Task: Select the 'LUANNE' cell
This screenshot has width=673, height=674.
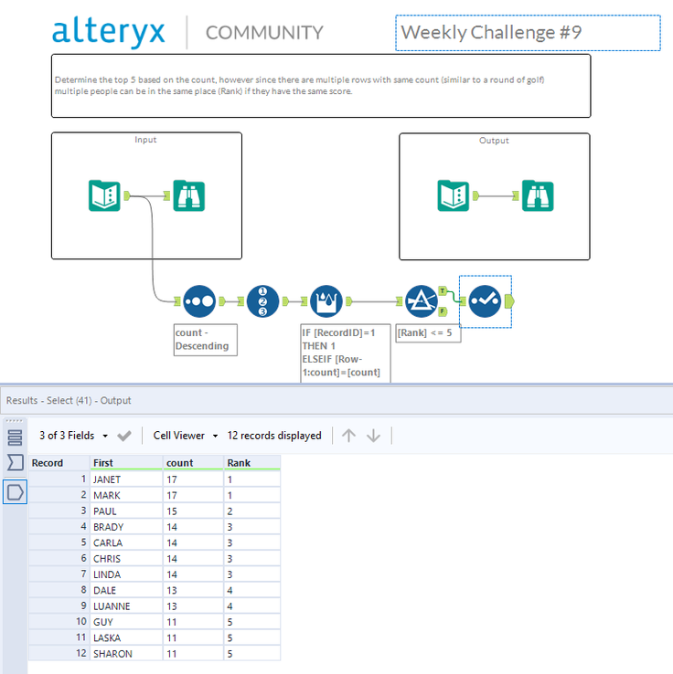Action: coord(126,606)
